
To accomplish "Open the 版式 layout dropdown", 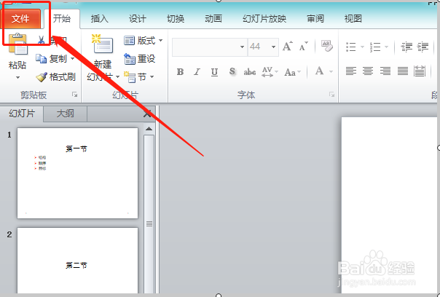I will coord(143,41).
